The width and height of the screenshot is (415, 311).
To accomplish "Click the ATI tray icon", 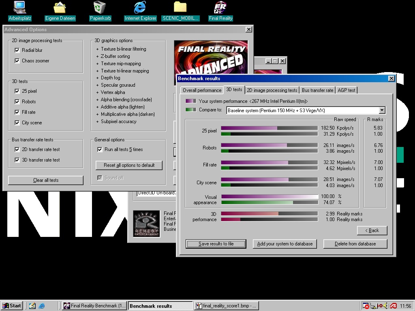I will [394, 306].
